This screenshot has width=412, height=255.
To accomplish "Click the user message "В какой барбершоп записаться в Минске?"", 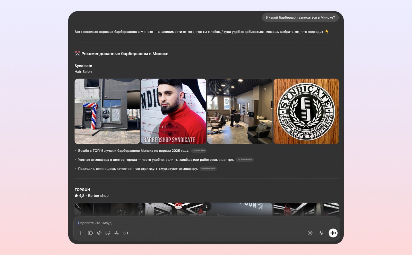I will click(x=300, y=17).
